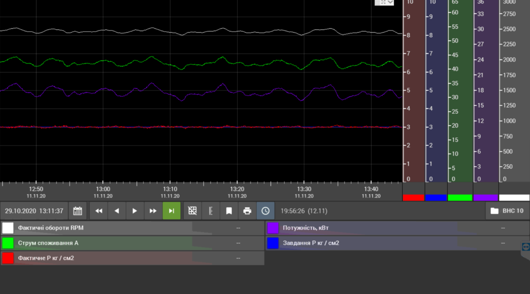Toggle the green jump-to-latest button
Screen dimensions: 530x294
tap(171, 211)
